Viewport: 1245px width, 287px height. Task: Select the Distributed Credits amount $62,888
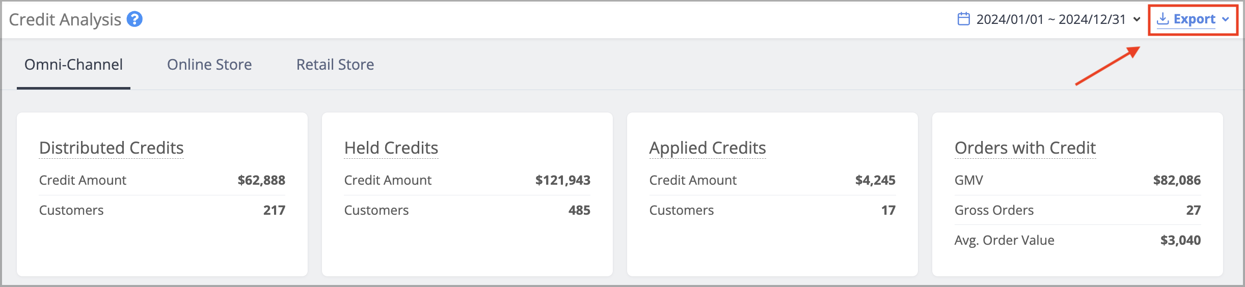click(x=261, y=180)
